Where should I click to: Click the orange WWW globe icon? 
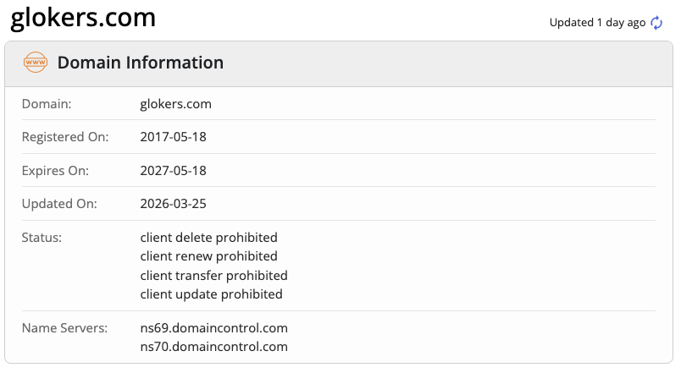click(36, 63)
